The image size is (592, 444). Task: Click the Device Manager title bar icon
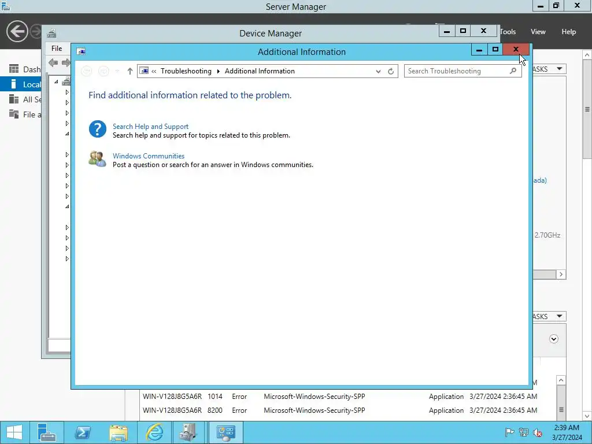tap(51, 33)
